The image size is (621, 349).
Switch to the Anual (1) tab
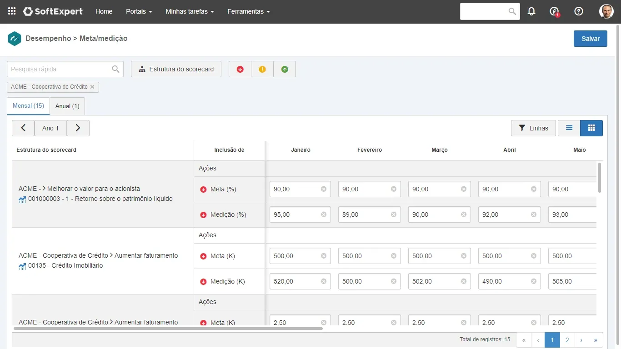pos(67,106)
